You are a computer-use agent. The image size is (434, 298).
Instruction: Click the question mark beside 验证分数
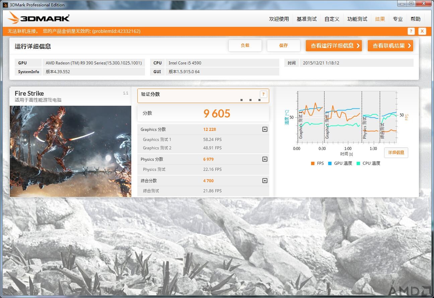click(x=263, y=94)
